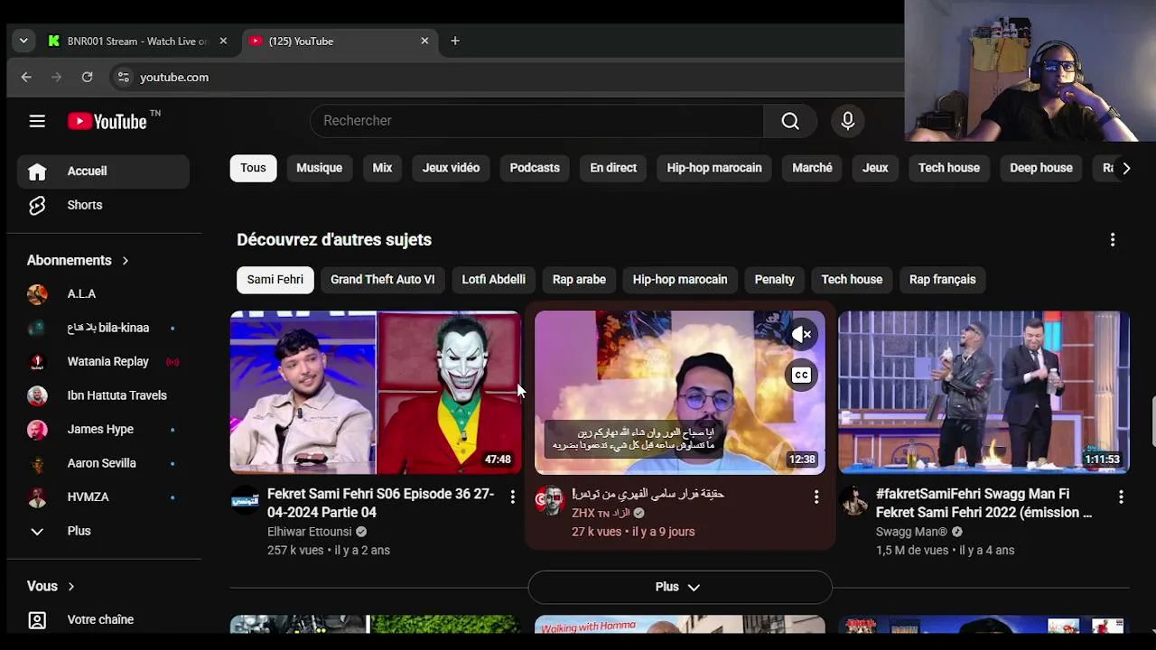
Task: Play Swagg Man Fekret 2022 thumbnail
Action: pyautogui.click(x=984, y=393)
